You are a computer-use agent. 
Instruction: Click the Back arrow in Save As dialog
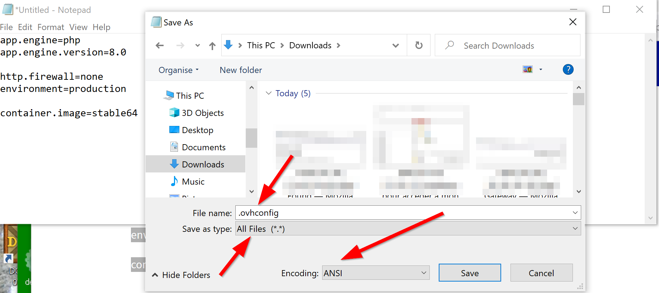(x=160, y=45)
